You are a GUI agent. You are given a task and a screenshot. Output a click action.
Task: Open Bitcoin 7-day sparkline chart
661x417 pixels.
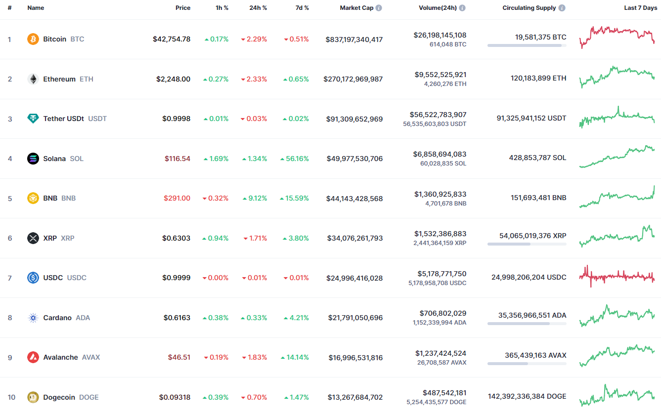click(x=617, y=37)
